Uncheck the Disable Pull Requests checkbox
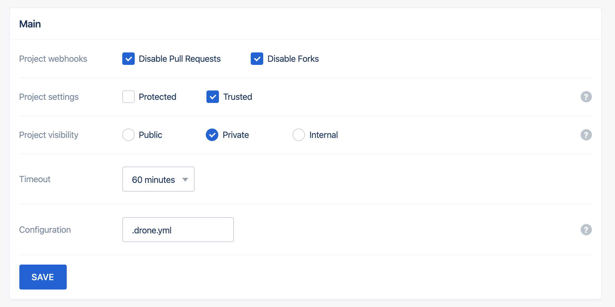Image resolution: width=615 pixels, height=307 pixels. click(128, 59)
